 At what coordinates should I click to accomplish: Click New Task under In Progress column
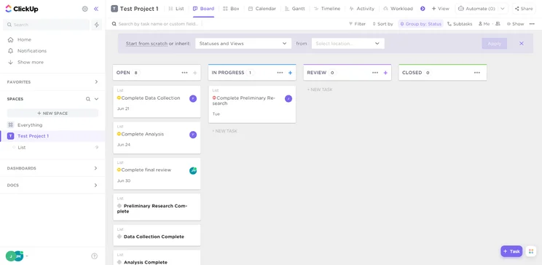coord(224,131)
